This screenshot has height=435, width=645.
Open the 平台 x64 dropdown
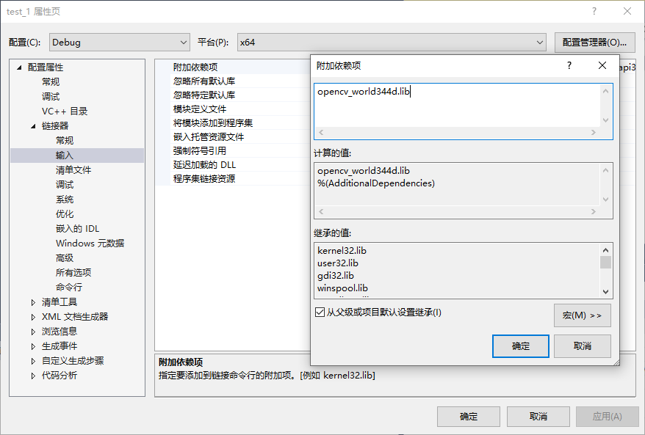click(x=391, y=43)
